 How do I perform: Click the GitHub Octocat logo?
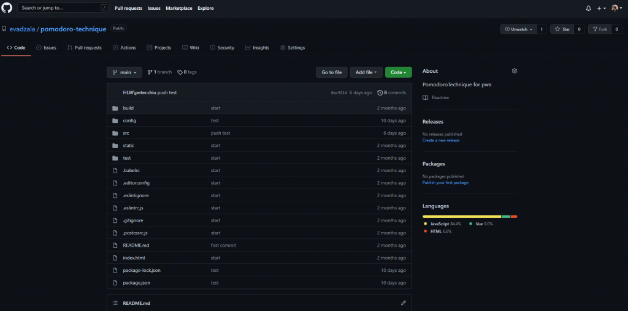pyautogui.click(x=7, y=8)
